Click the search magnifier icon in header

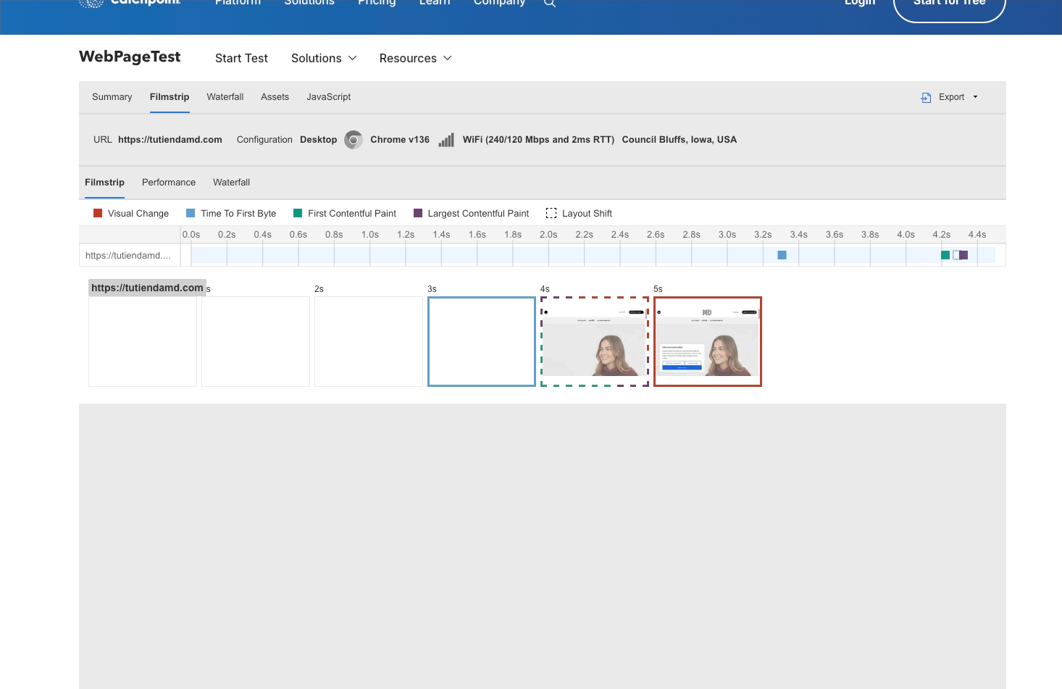point(550,4)
